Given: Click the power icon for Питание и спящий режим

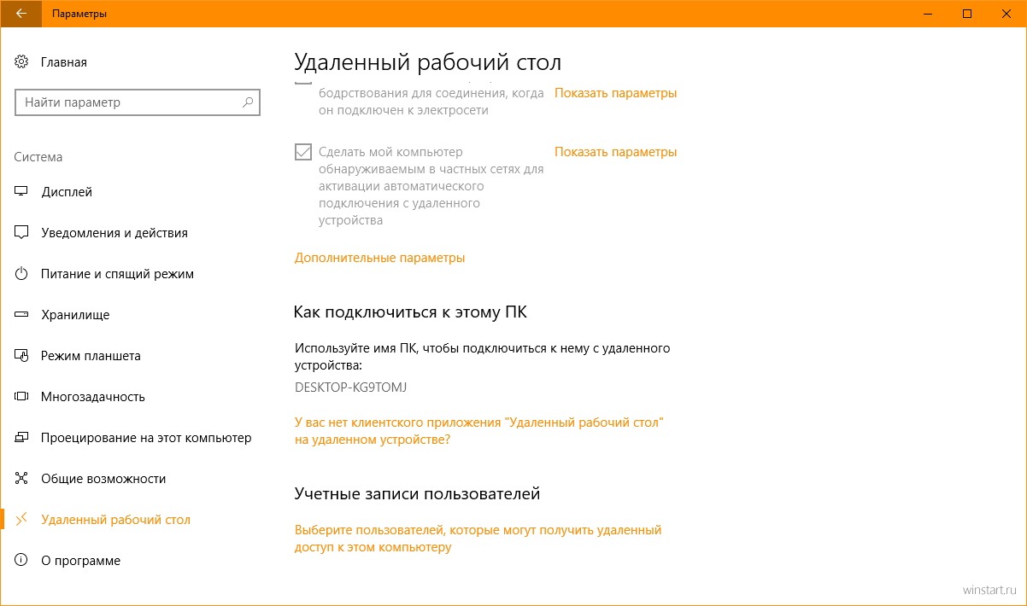Looking at the screenshot, I should coord(22,274).
